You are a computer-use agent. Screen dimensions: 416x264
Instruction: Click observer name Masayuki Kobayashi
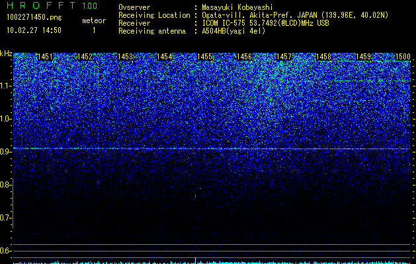(237, 7)
